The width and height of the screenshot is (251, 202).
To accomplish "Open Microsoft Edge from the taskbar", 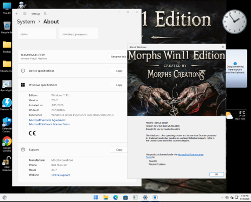I will (x=115, y=197).
